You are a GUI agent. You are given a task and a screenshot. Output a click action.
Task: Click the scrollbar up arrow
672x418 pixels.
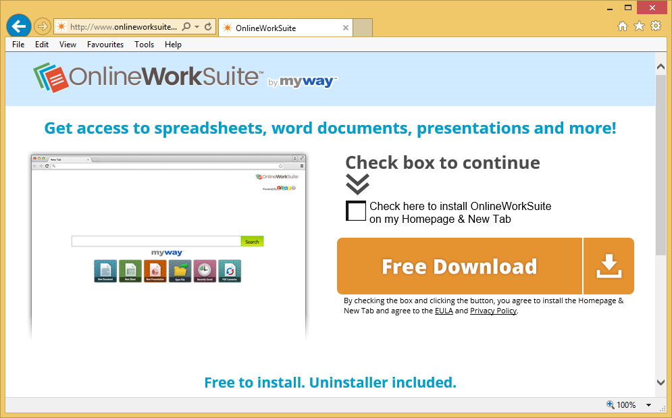pyautogui.click(x=661, y=66)
